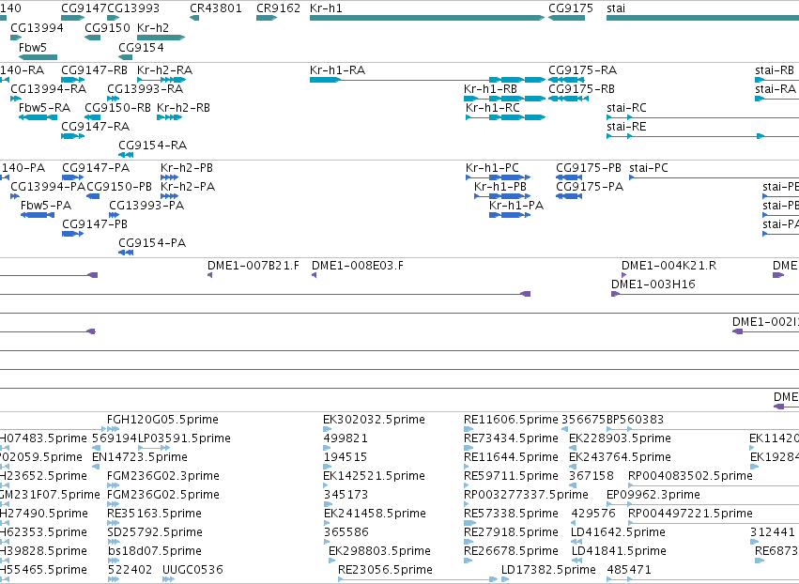Screen dimensions: 799x584
Task: Open the Kr-h1-PA protein label
Action: [516, 206]
